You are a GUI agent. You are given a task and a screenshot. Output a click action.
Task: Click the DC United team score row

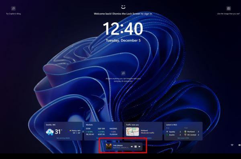pyautogui.click(x=192, y=135)
